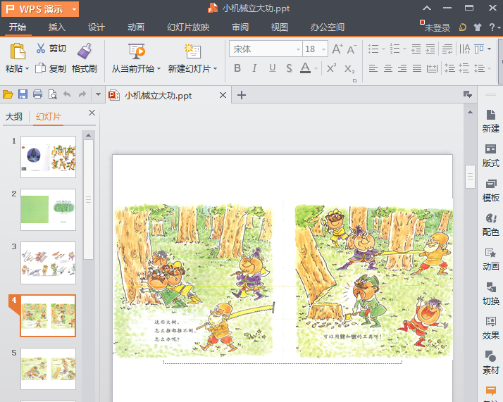This screenshot has width=503, height=402.
Task: Switch to 大纲 outline tab
Action: click(x=14, y=117)
